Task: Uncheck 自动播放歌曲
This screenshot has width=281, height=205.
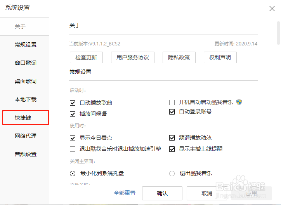Action: tap(73, 103)
